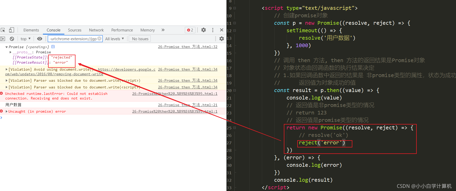Toggle the live expression eye icon

tap(40, 39)
